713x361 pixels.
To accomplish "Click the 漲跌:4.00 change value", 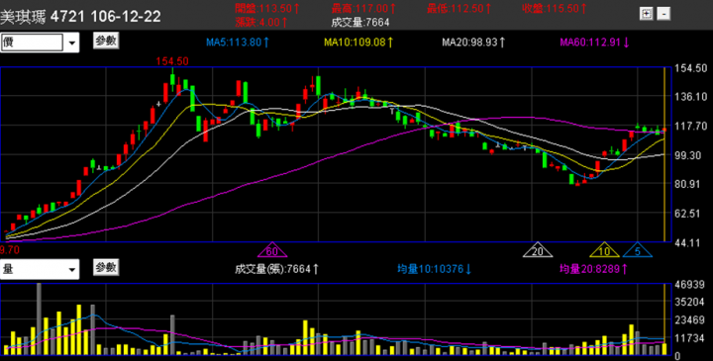I will [261, 22].
